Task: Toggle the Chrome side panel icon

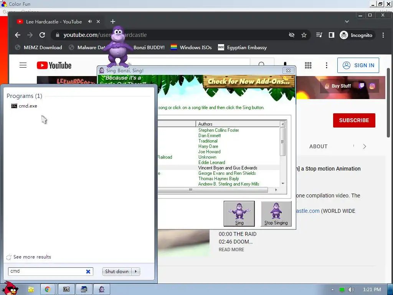Action: [331, 35]
